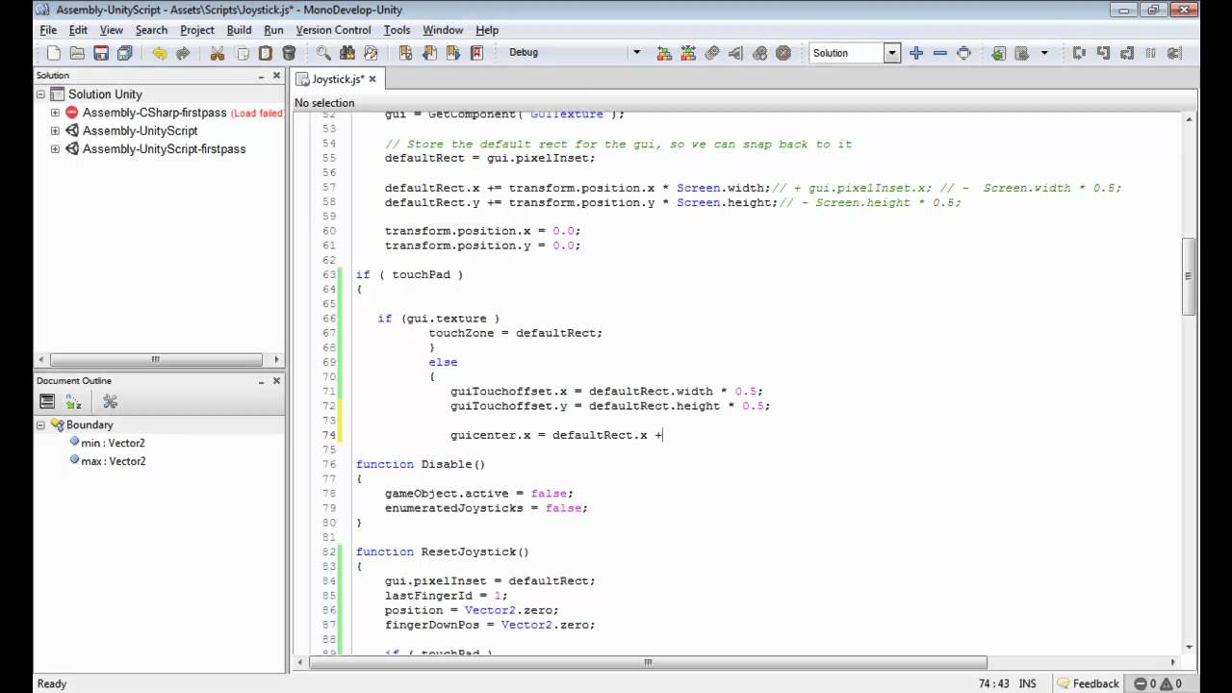Click the Save All toolbar icon
This screenshot has height=693, width=1232.
[x=124, y=53]
